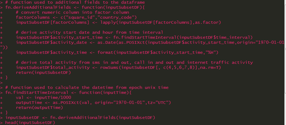The height and width of the screenshot is (125, 286).
Task: Click the activity_start_time assignment line
Action: click(134, 37)
